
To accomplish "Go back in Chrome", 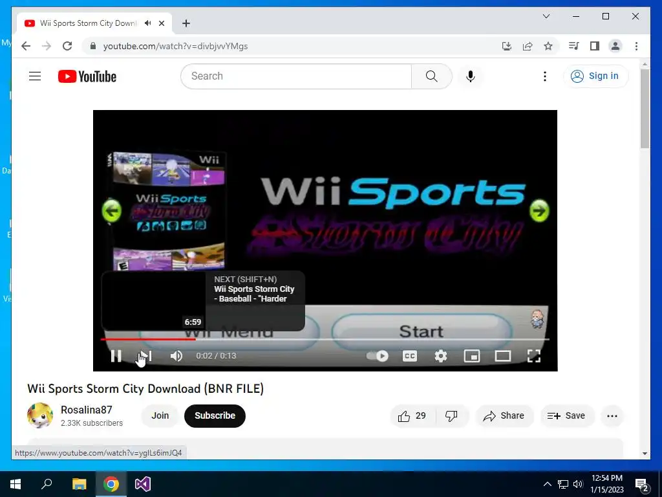I will point(26,46).
